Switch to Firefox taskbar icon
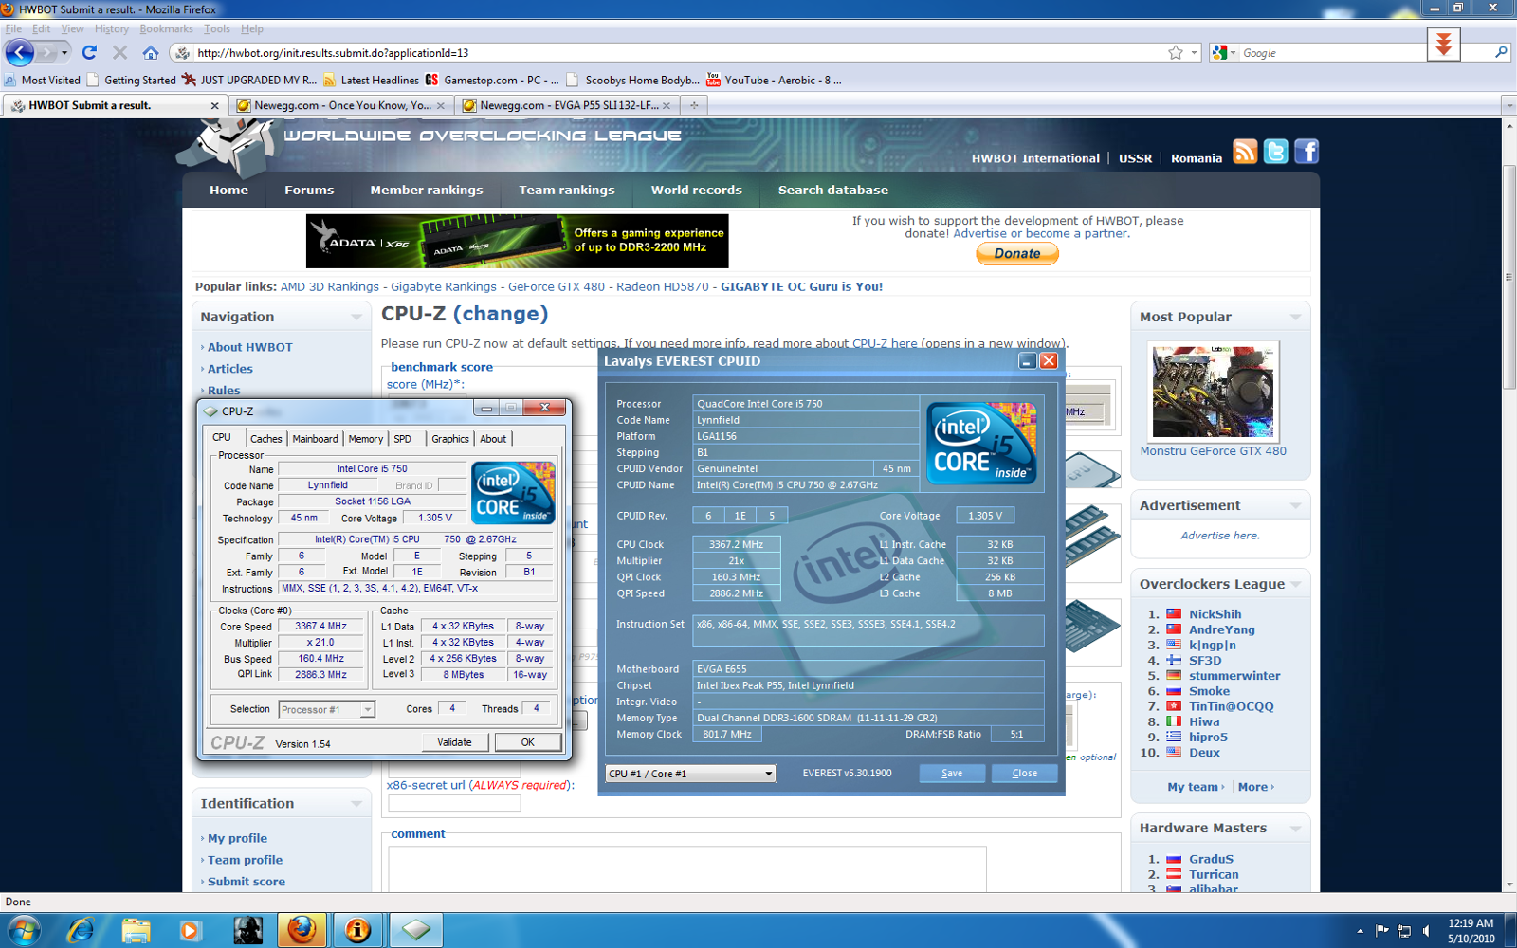1517x948 pixels. [302, 931]
